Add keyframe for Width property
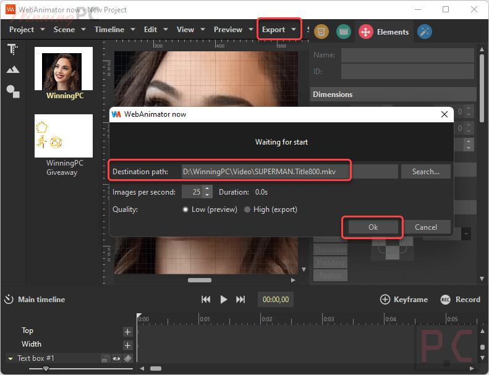Viewport: 489px width, 375px height. 127,345
